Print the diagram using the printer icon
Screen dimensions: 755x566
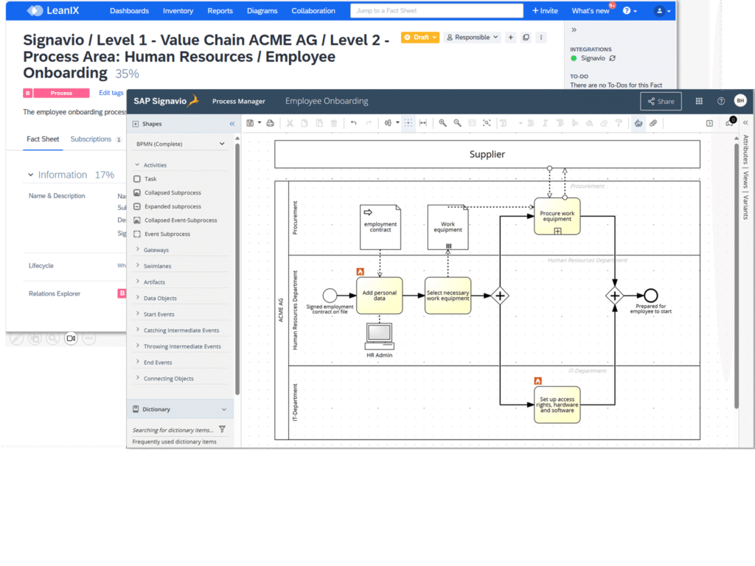(269, 123)
